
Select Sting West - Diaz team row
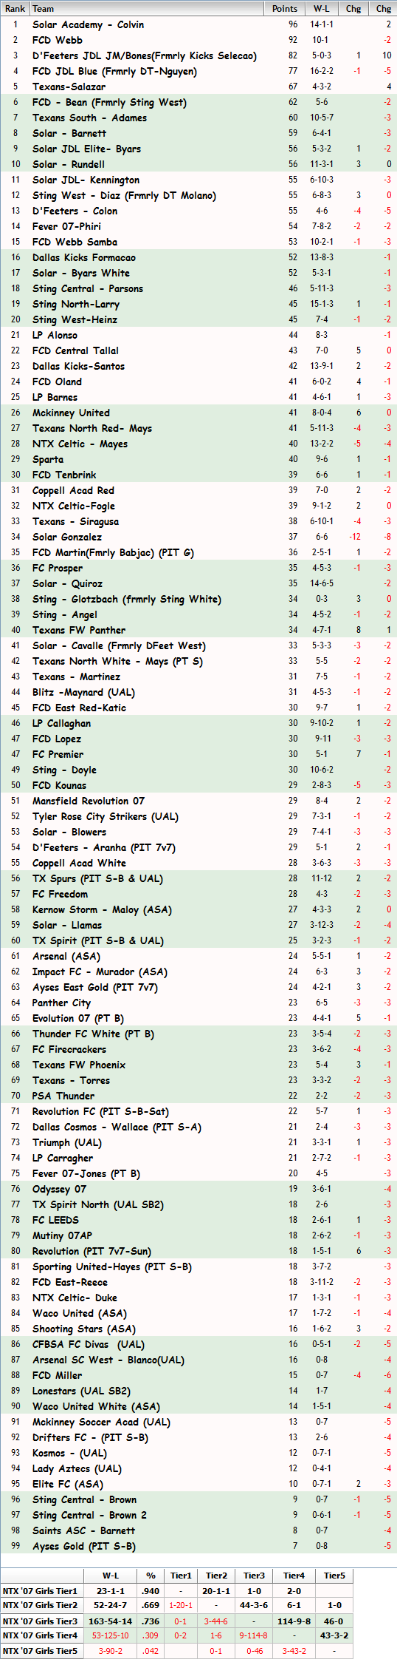pos(198,195)
